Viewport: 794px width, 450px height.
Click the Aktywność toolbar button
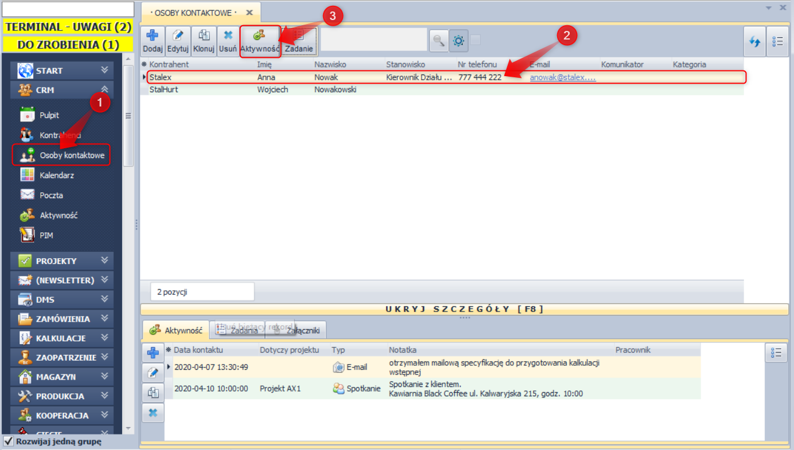coord(260,41)
